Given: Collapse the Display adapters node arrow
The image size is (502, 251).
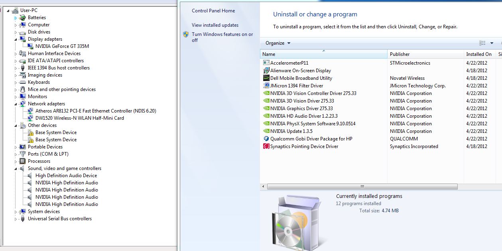Looking at the screenshot, I should (16, 39).
